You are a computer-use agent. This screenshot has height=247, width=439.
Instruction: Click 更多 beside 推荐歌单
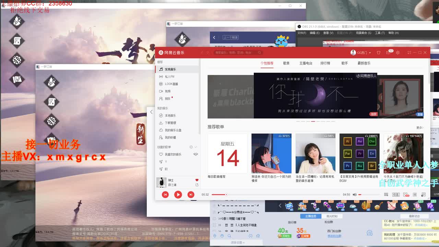pyautogui.click(x=420, y=128)
